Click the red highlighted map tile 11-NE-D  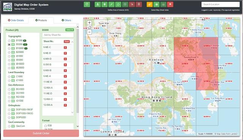(x=185, y=64)
